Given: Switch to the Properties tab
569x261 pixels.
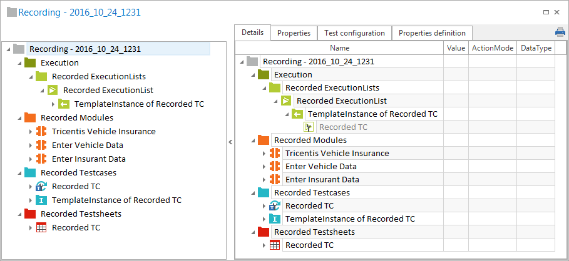Looking at the screenshot, I should click(x=294, y=32).
